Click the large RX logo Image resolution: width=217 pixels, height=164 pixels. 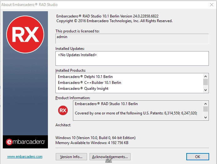[25, 34]
